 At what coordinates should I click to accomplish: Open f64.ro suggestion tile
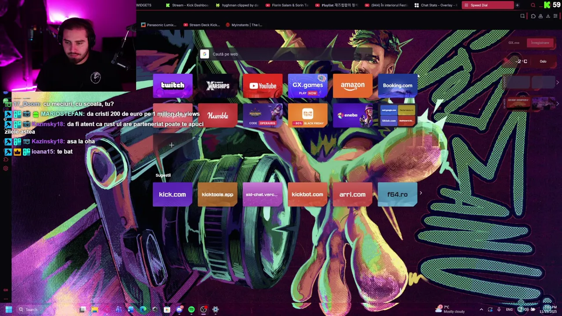click(397, 194)
